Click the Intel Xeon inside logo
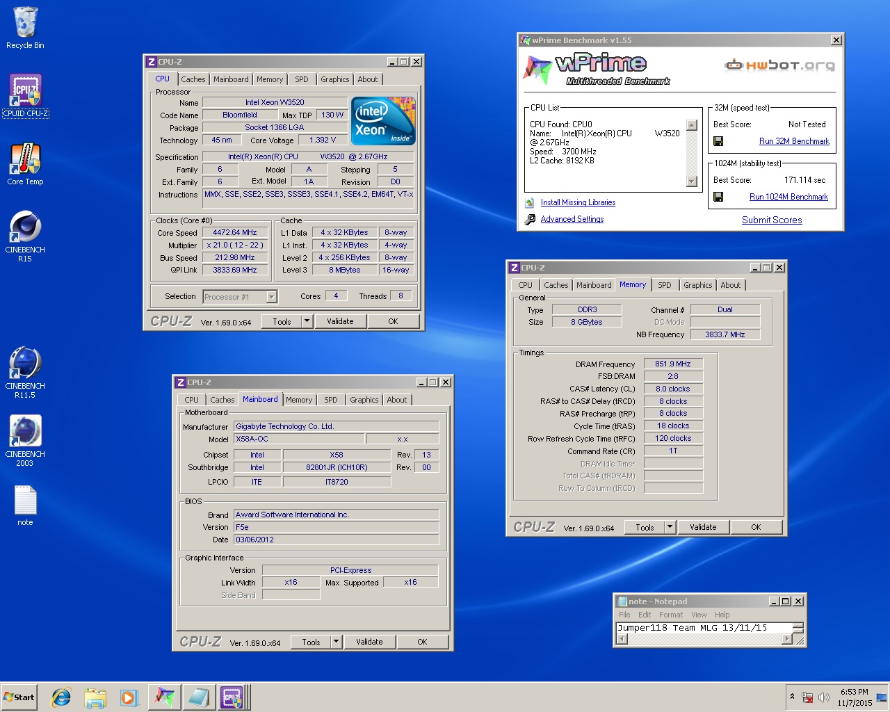The image size is (890, 712). pyautogui.click(x=383, y=120)
